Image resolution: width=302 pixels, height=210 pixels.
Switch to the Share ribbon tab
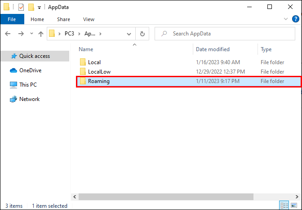coord(63,19)
